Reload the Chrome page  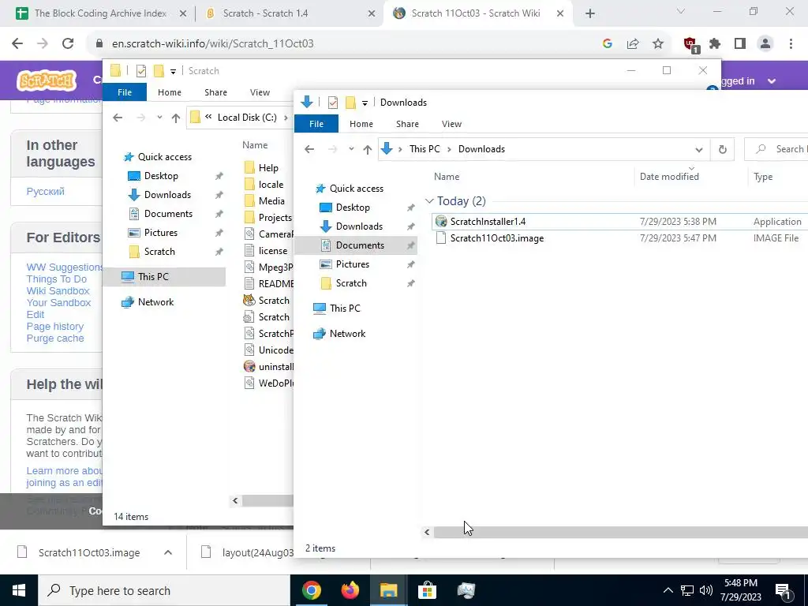tap(68, 44)
